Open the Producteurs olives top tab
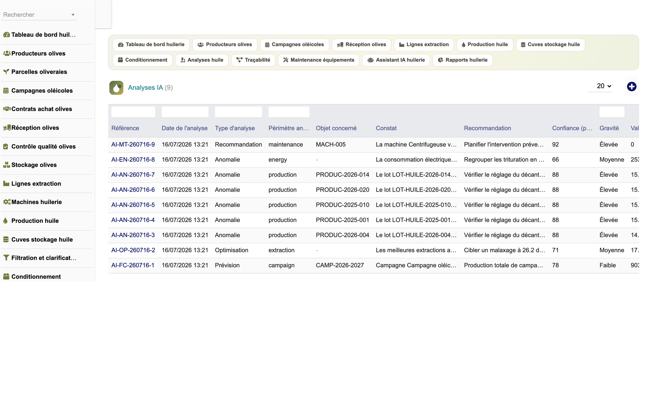 point(225,45)
